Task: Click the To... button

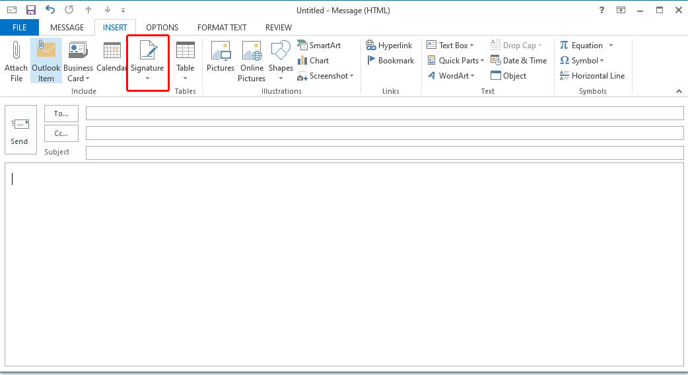Action: click(x=61, y=114)
